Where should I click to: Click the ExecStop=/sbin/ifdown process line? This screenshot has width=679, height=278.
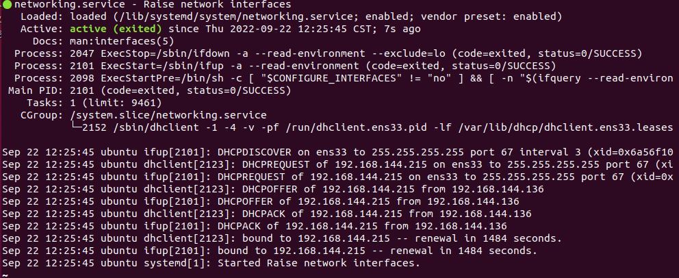point(328,53)
